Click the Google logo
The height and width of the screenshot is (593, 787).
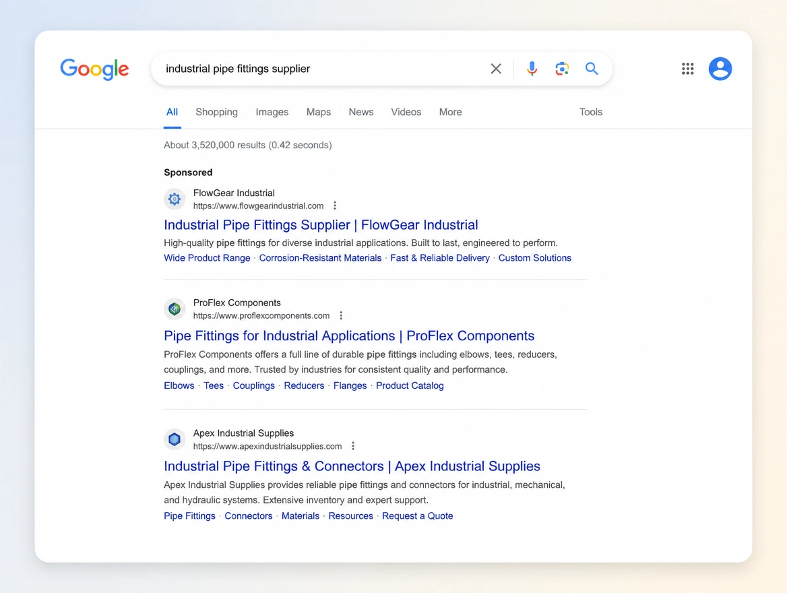click(94, 69)
